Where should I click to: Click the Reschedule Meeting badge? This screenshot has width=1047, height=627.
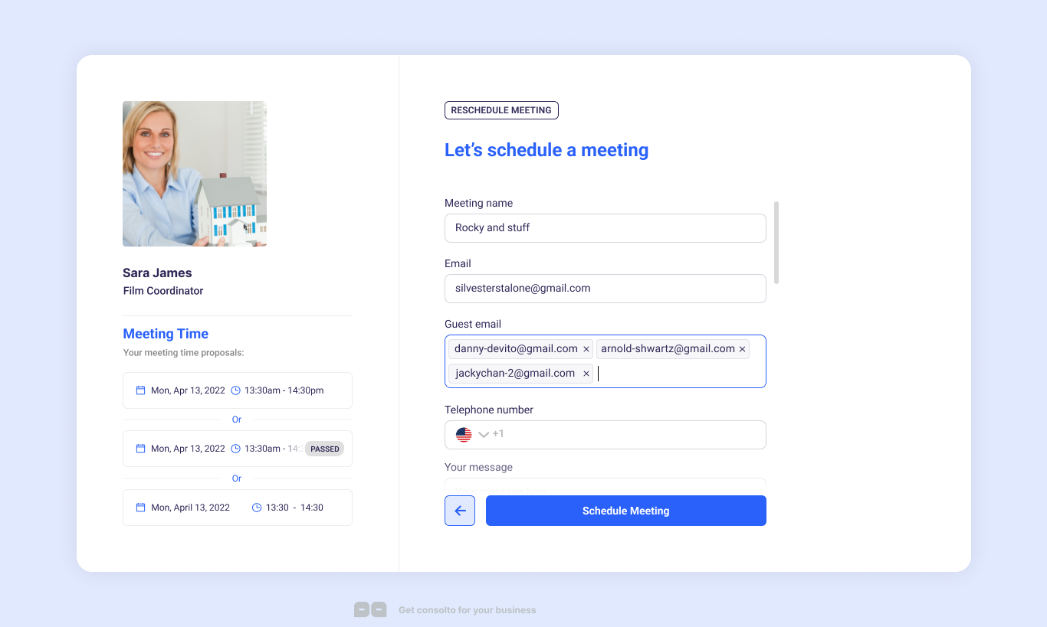pos(501,110)
